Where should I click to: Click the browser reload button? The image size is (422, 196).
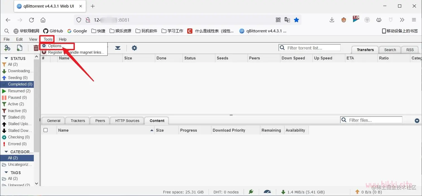(32, 20)
